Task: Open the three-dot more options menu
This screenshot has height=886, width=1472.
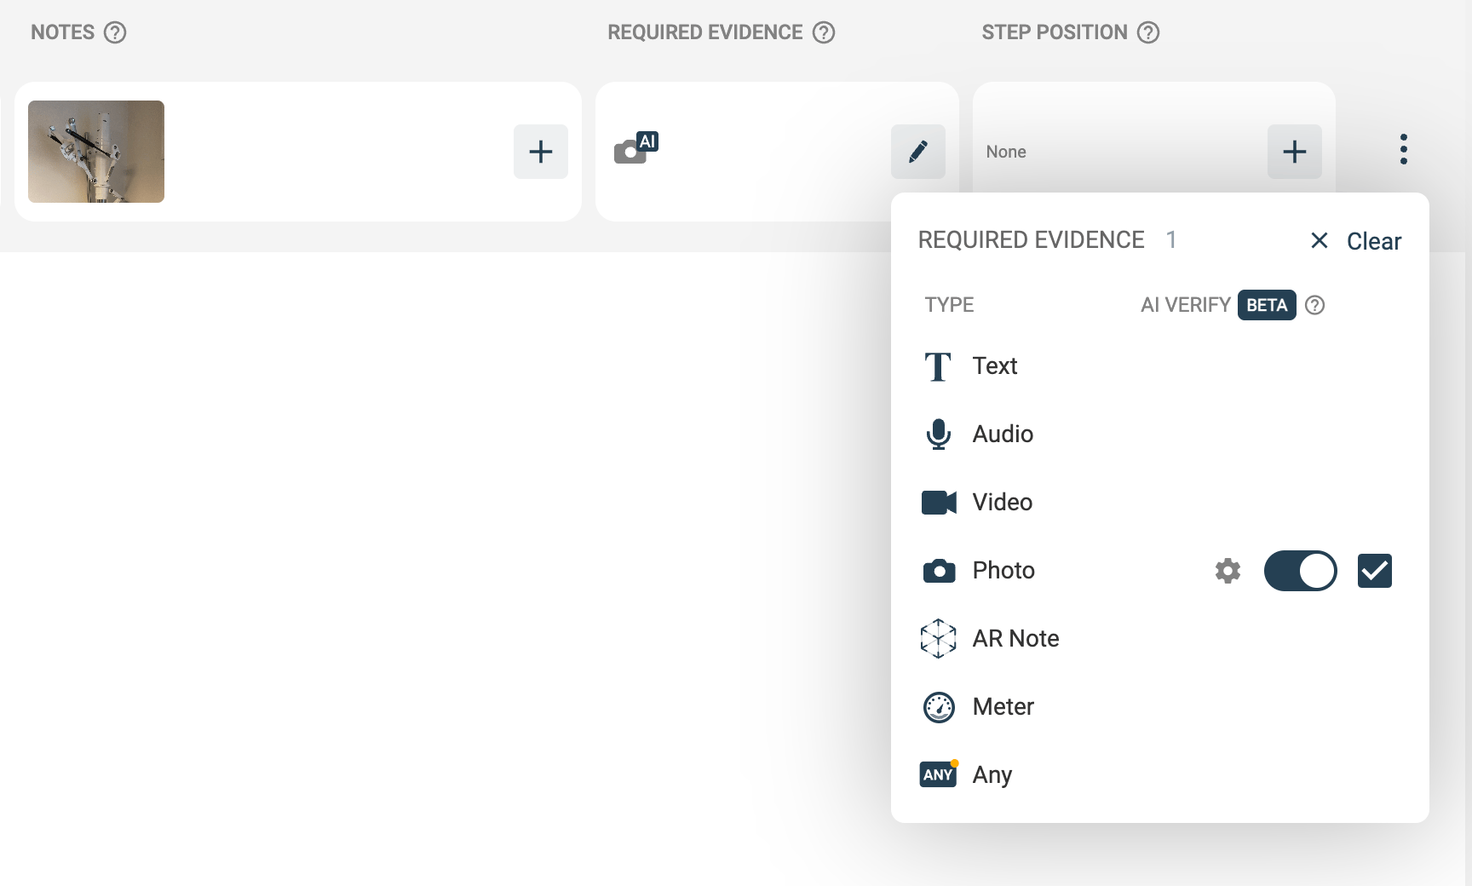Action: click(x=1404, y=149)
